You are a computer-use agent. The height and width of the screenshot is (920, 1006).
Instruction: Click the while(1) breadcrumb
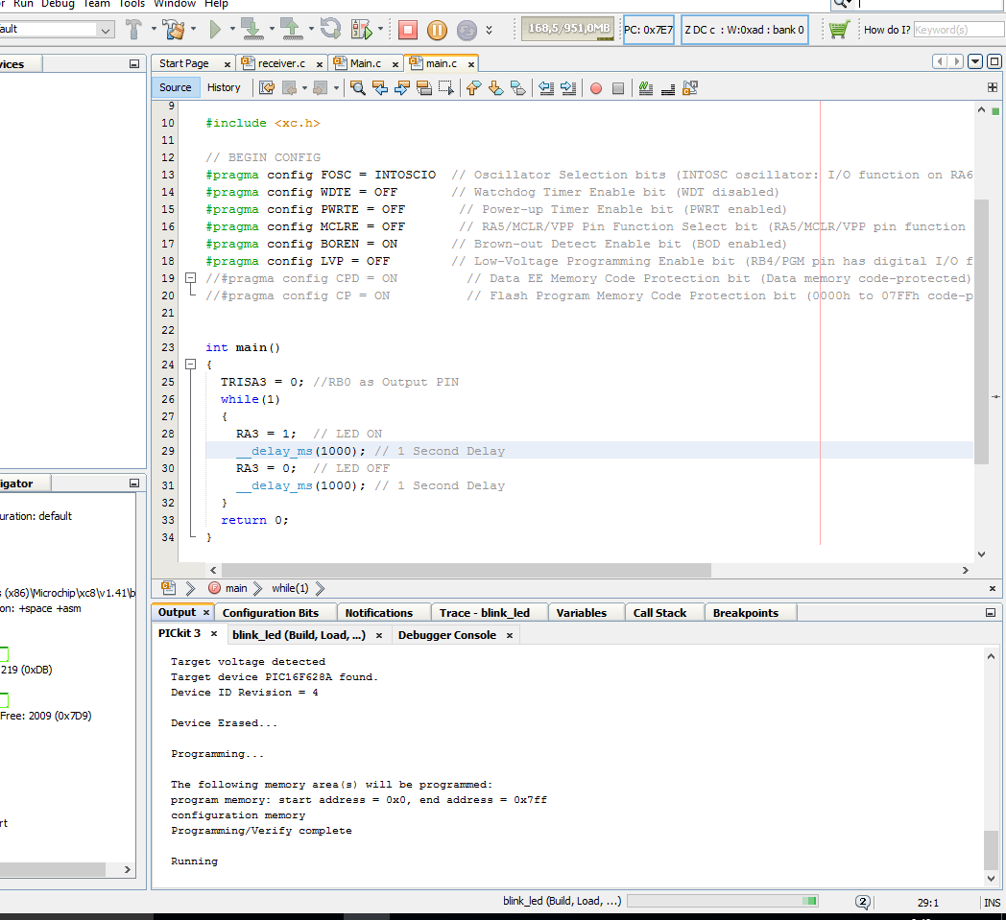[290, 588]
